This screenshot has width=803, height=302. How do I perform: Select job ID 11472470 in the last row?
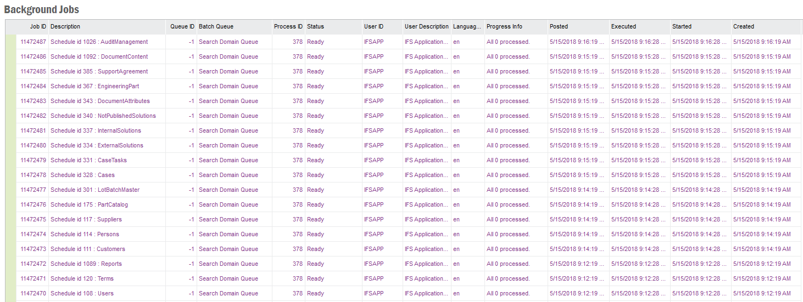coord(33,293)
